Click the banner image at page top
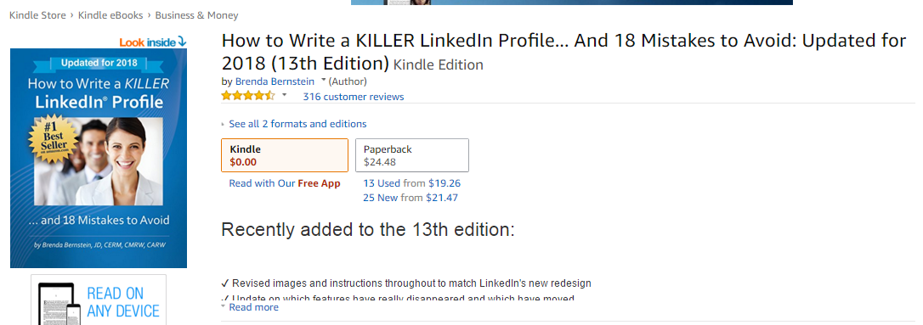This screenshot has height=325, width=923. [x=572, y=3]
